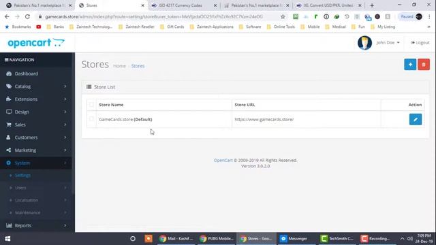
Task: Switch to the ISO 4217 Currency Codes tab
Action: (184, 5)
